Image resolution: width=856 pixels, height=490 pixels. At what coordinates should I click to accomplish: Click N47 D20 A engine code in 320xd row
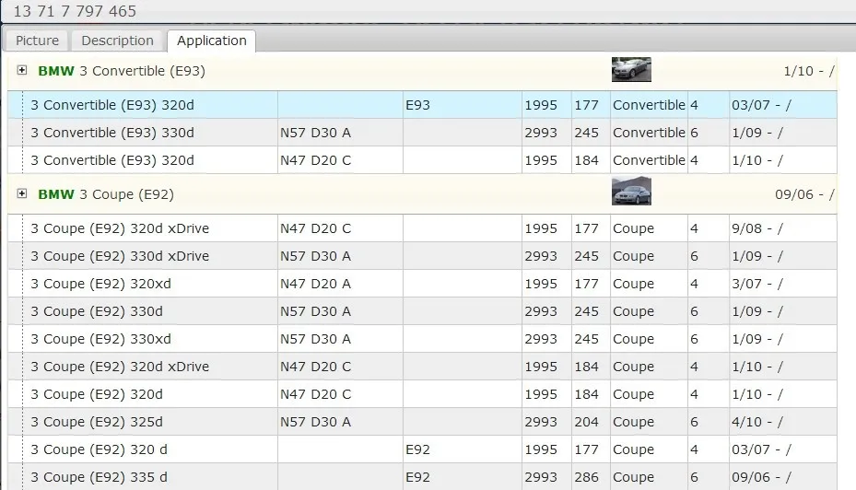pos(315,284)
